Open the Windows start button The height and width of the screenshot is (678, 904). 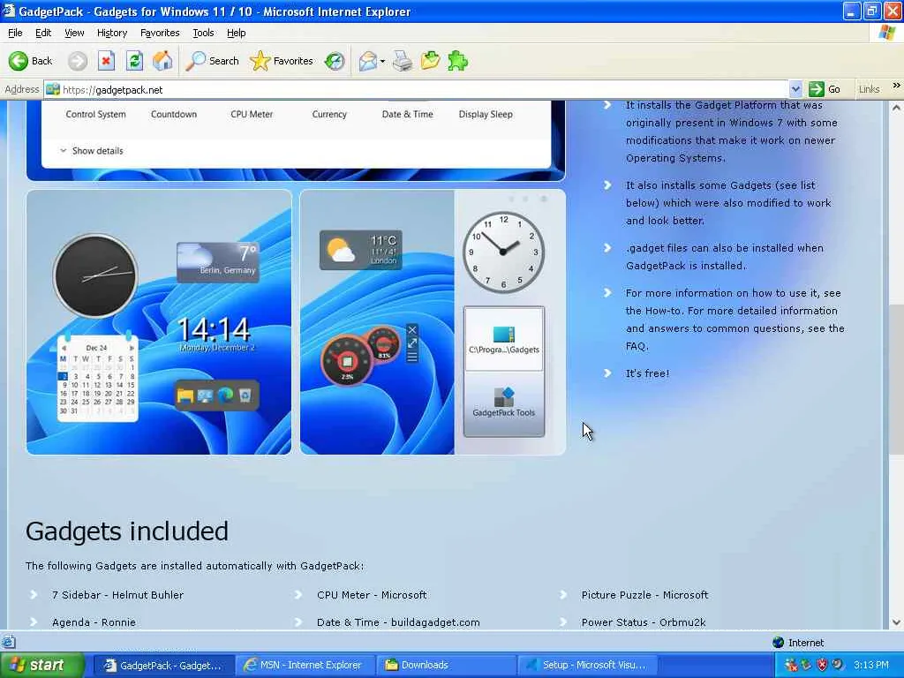[41, 665]
